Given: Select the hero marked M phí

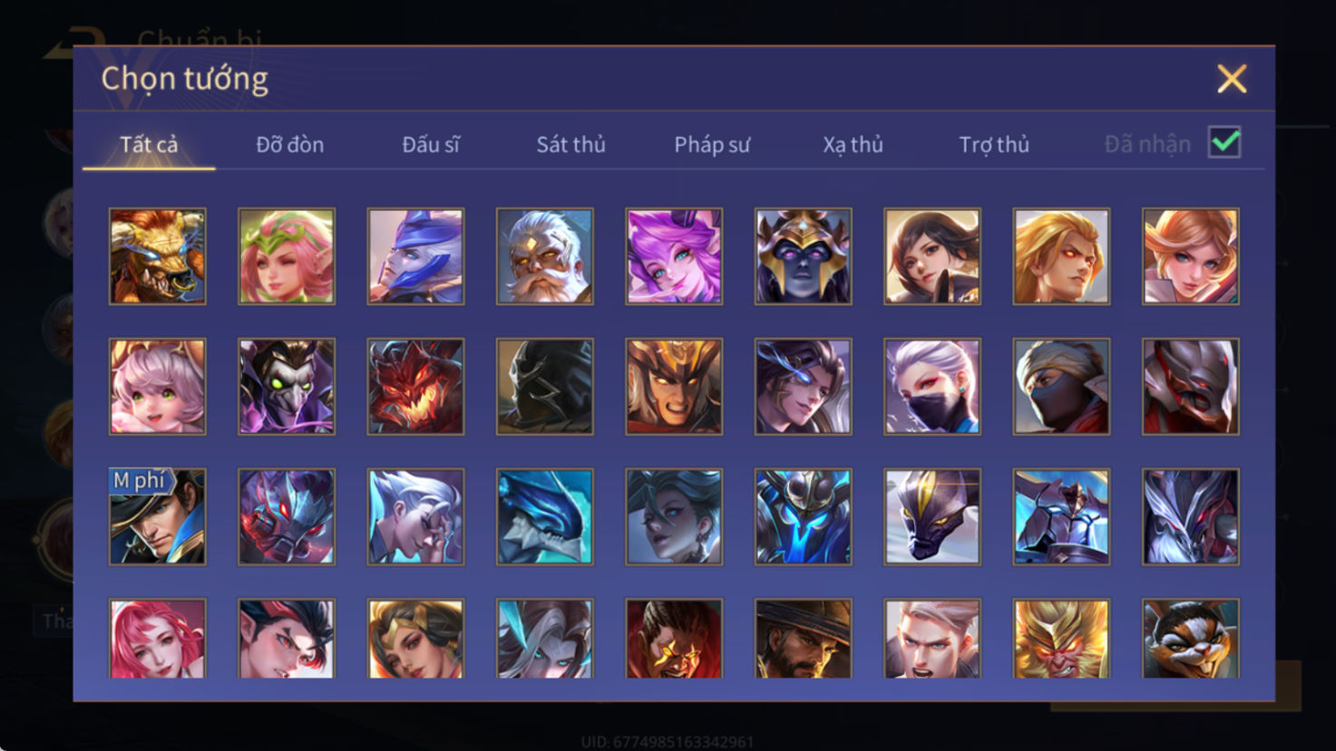Looking at the screenshot, I should tap(158, 516).
